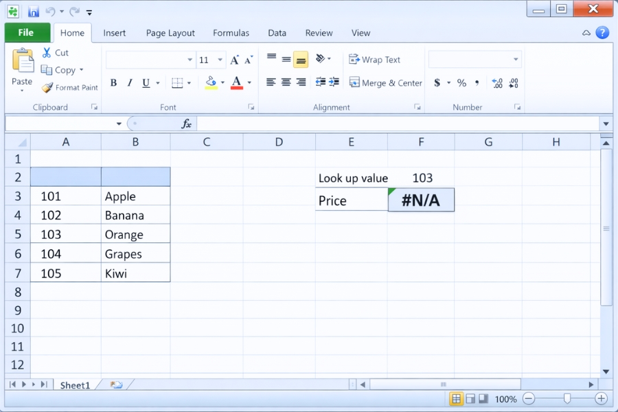Click the Increase Decimal icon

[497, 83]
